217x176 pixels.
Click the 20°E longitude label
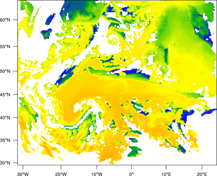click(202, 174)
